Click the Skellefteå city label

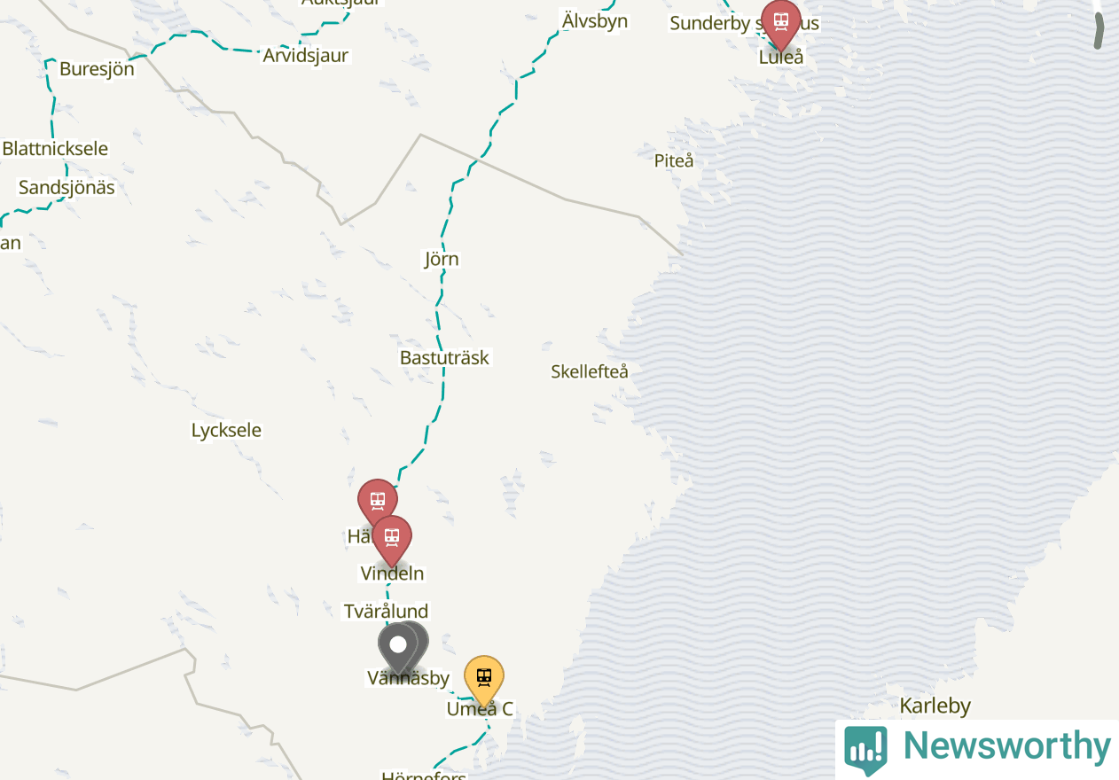coord(590,371)
